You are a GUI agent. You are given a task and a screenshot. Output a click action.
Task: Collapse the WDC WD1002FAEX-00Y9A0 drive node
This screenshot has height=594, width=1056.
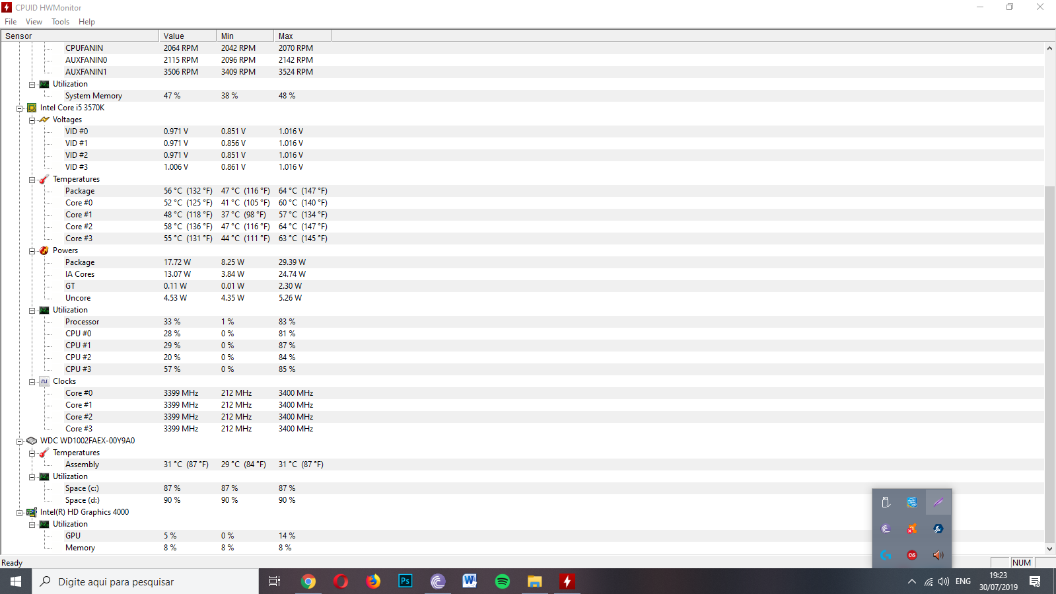[x=20, y=441]
